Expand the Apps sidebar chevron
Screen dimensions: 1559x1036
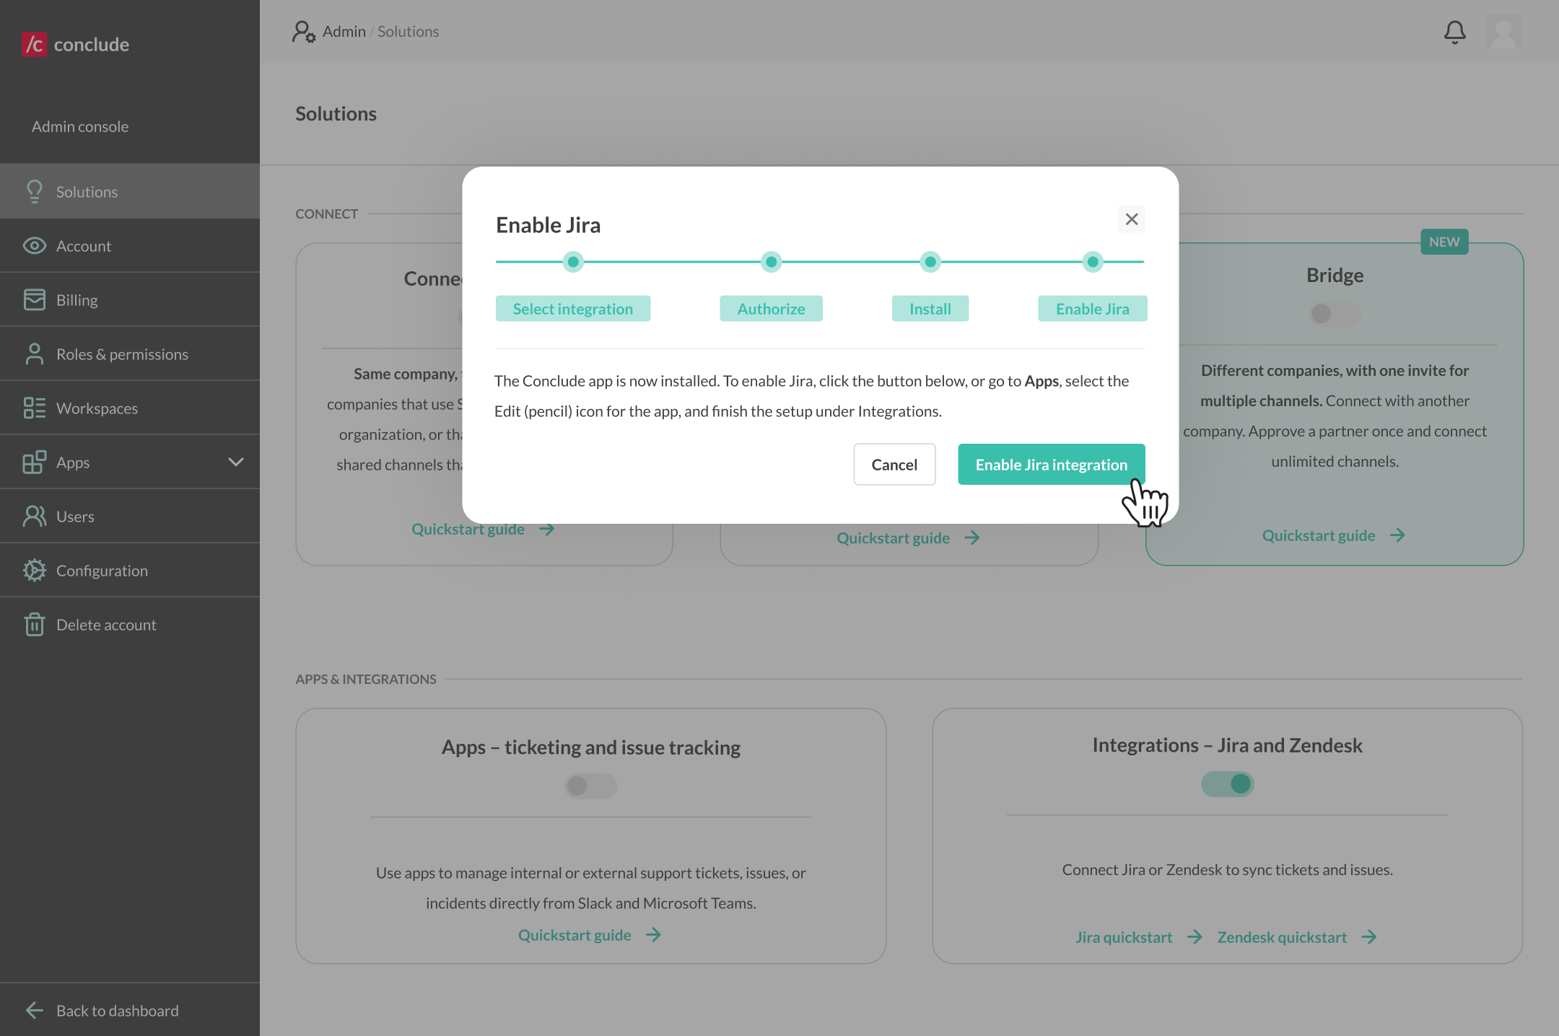click(235, 462)
